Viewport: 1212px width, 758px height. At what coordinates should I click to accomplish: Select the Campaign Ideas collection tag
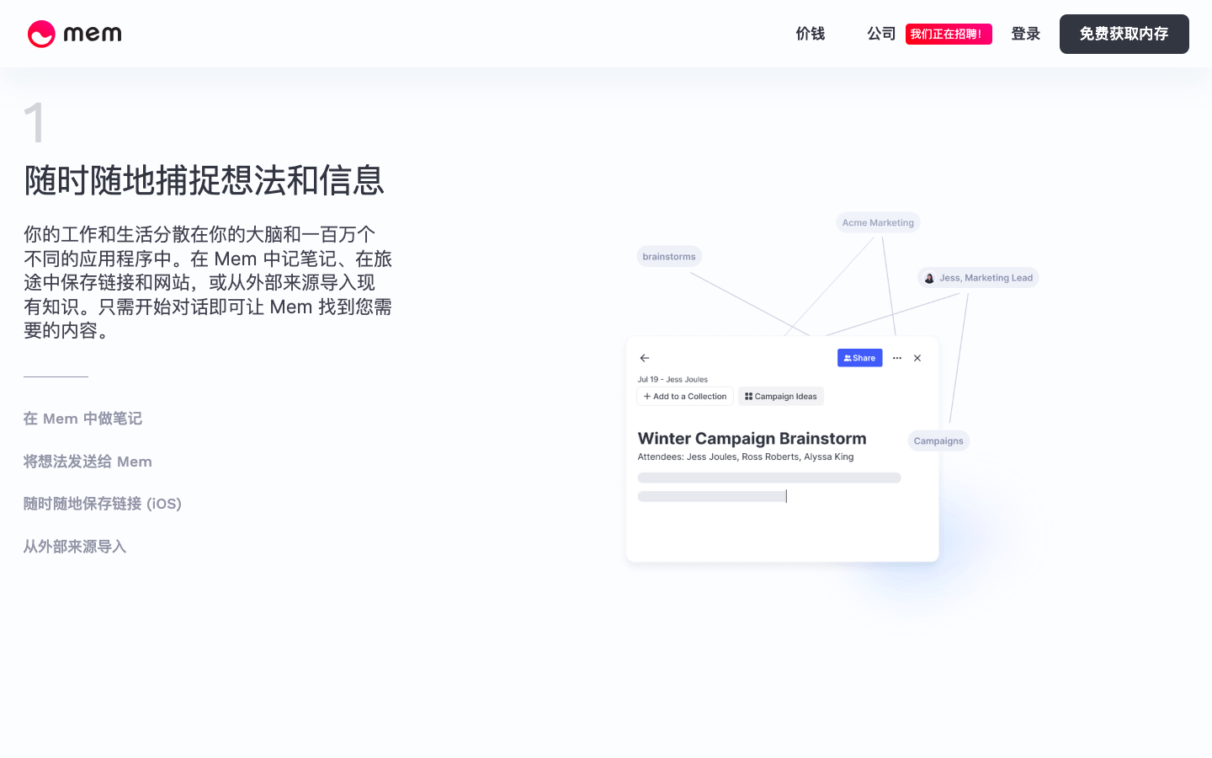coord(780,397)
